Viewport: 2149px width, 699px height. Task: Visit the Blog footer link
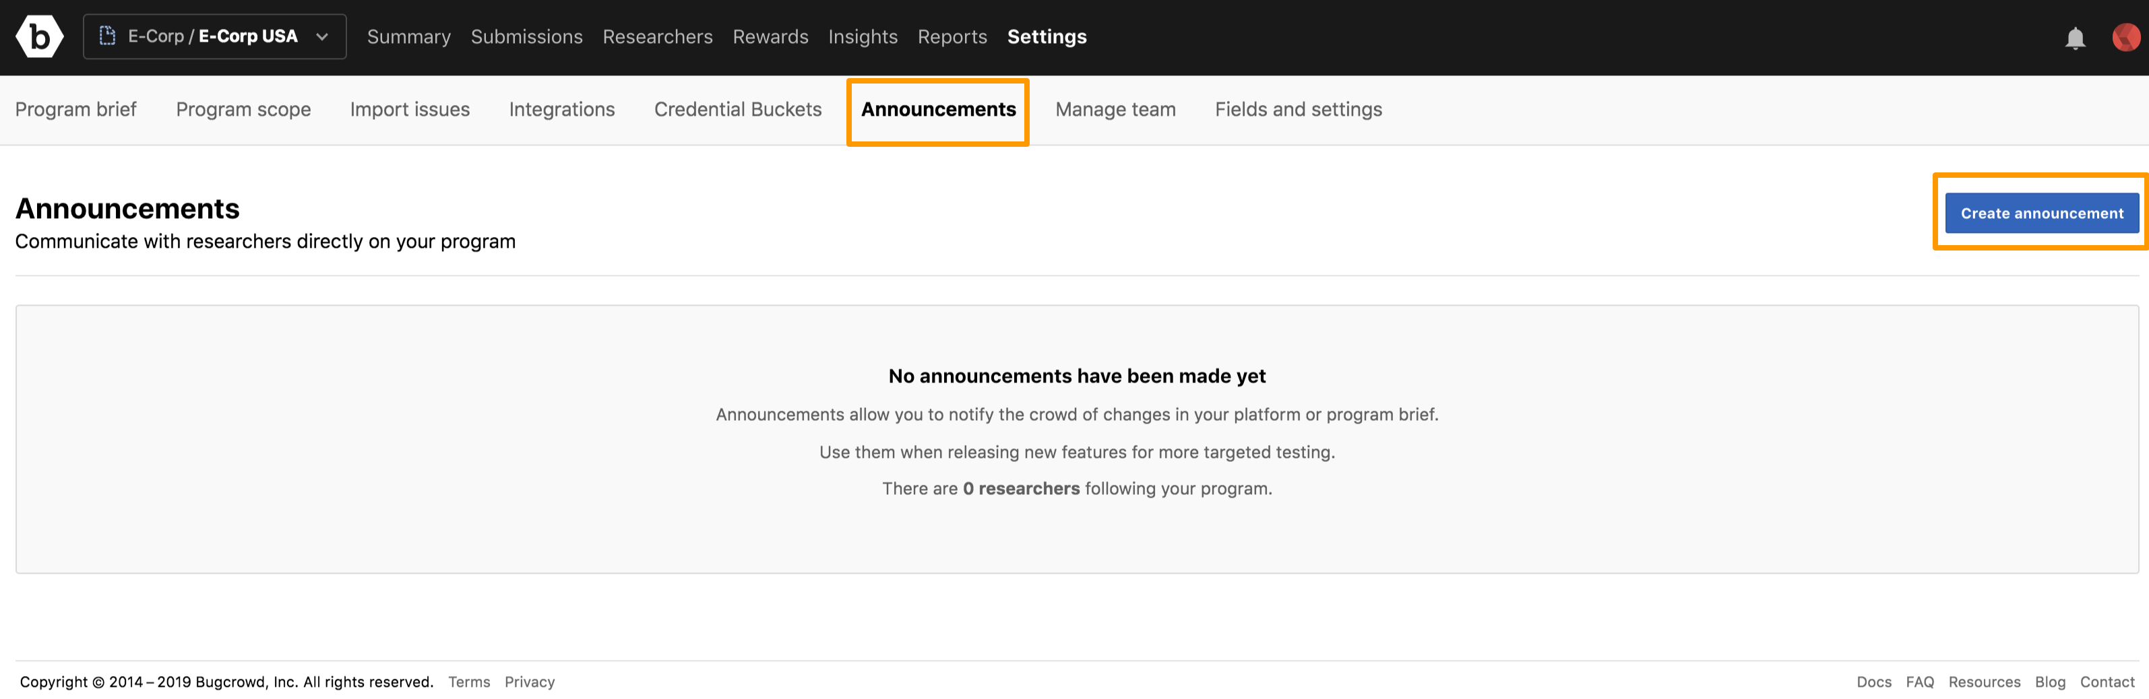tap(2050, 681)
